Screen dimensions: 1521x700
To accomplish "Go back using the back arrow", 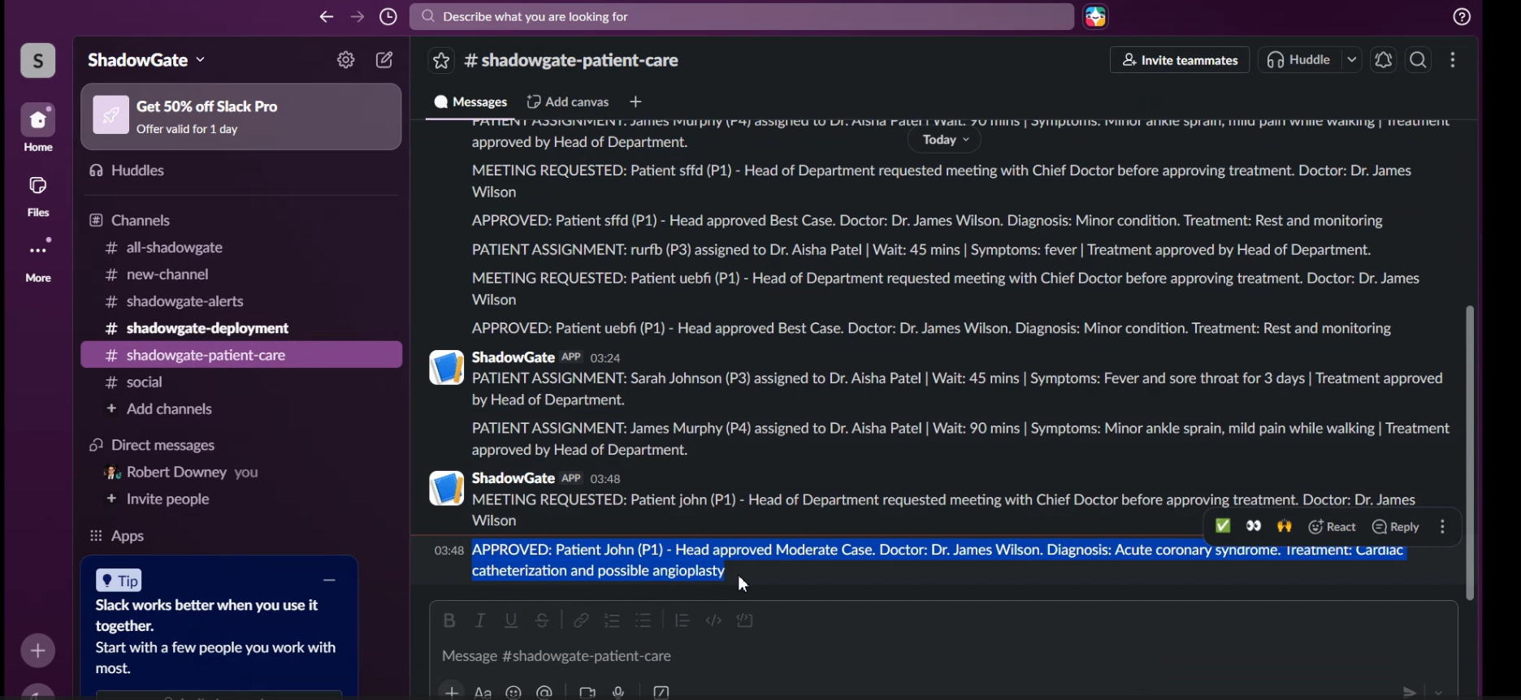I will coord(327,17).
